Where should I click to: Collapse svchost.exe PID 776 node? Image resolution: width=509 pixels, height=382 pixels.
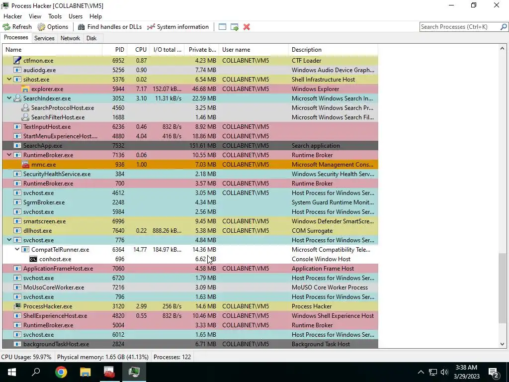coord(9,240)
